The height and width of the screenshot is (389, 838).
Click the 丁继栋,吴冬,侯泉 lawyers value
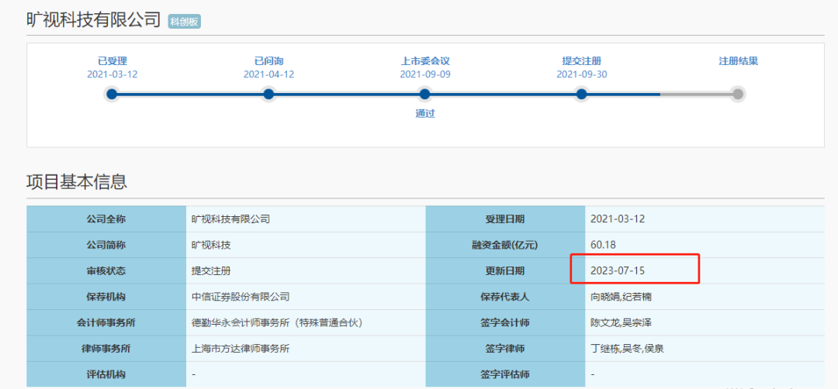tap(627, 349)
